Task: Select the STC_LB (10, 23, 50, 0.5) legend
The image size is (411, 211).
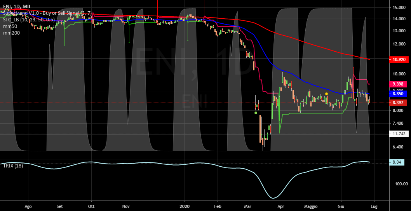Action: [29, 20]
